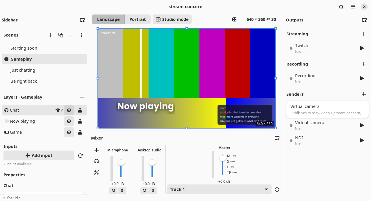Switch to the Portrait tab
The width and height of the screenshot is (371, 201).
(x=138, y=19)
